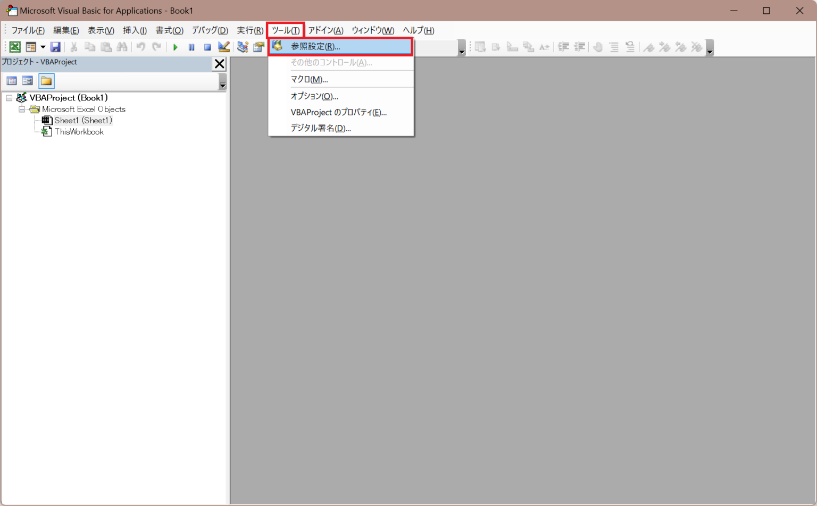Screen dimensions: 817x506
Task: Open VBAProject のプロパティ menu entry
Action: tap(337, 112)
